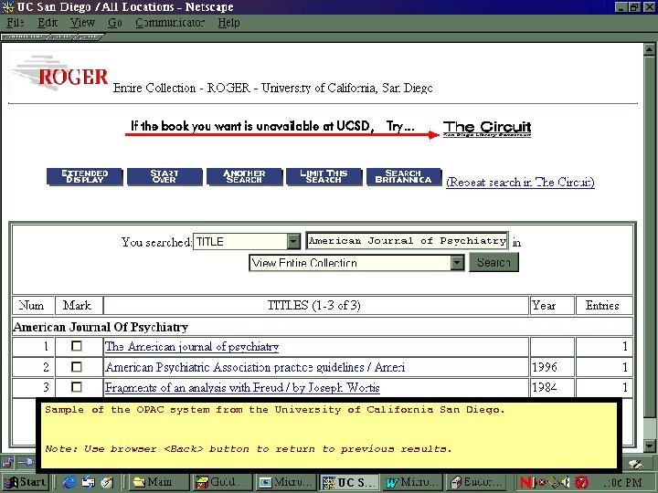Click the 1996 year cell

(x=552, y=367)
